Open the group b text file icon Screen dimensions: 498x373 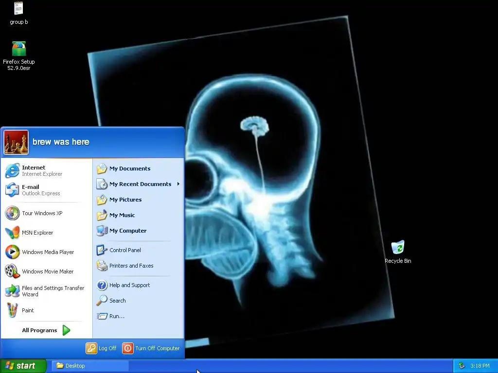(x=19, y=9)
